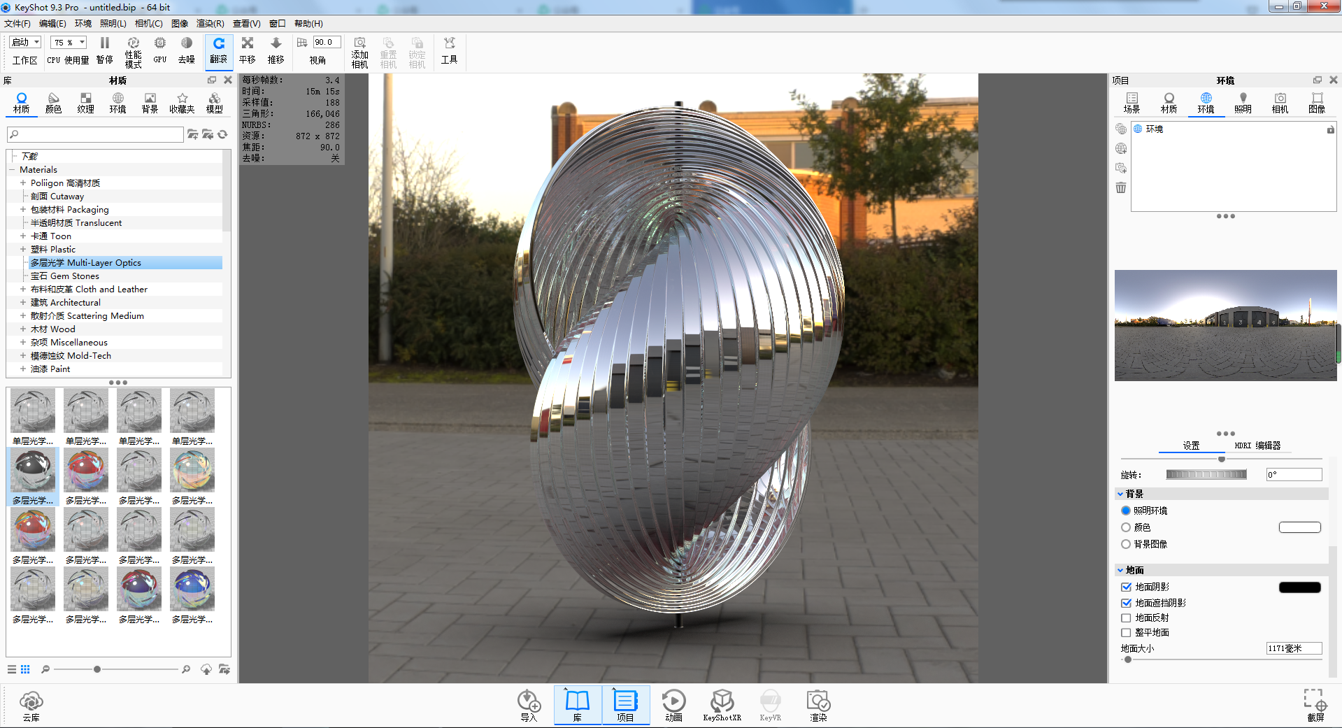
Task: Switch library to list view icon
Action: 12,669
